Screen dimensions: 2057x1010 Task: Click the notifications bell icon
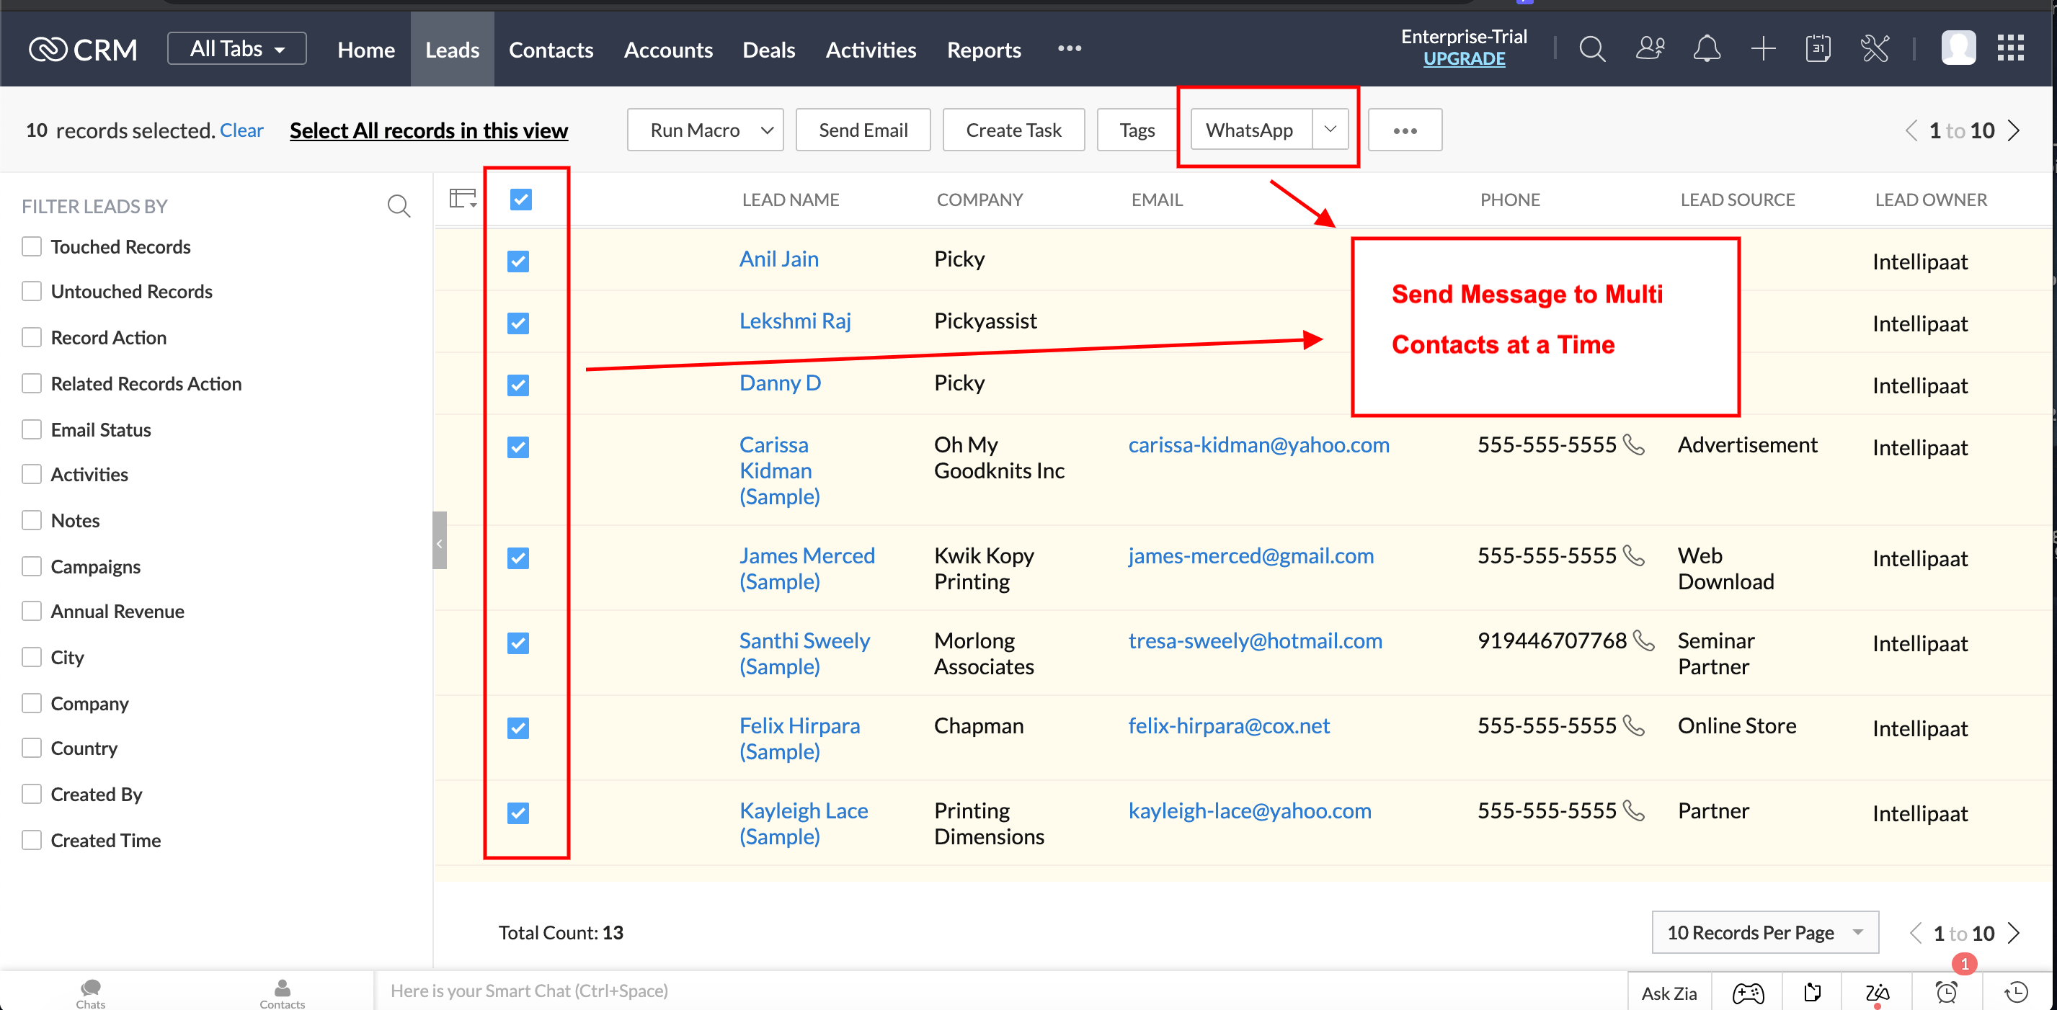[x=1706, y=50]
